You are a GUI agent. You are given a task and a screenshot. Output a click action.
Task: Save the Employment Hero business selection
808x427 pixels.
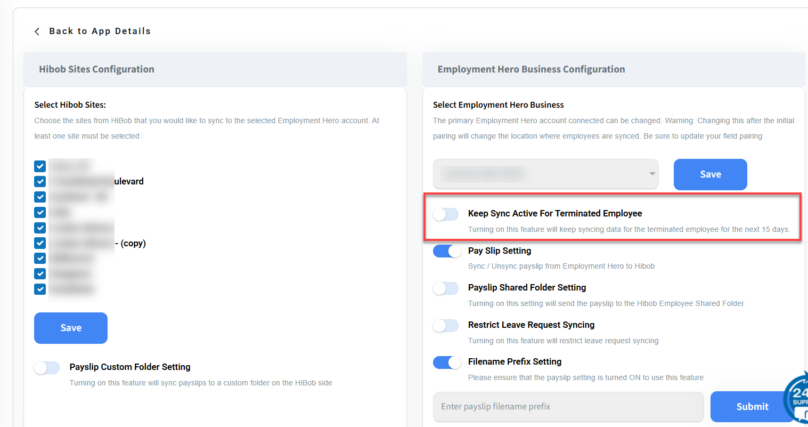pyautogui.click(x=710, y=174)
